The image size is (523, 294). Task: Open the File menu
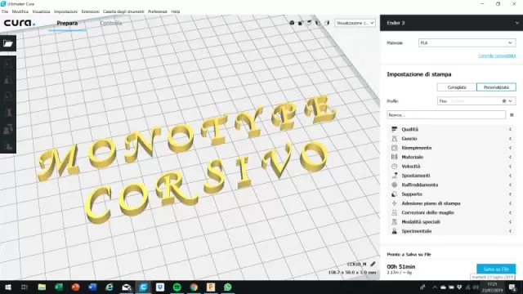[5, 11]
